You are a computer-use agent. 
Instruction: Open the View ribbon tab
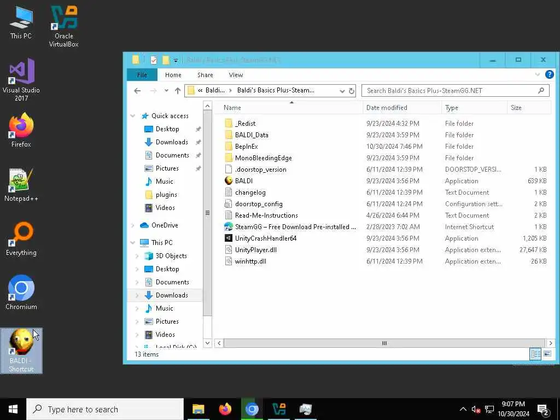(236, 75)
